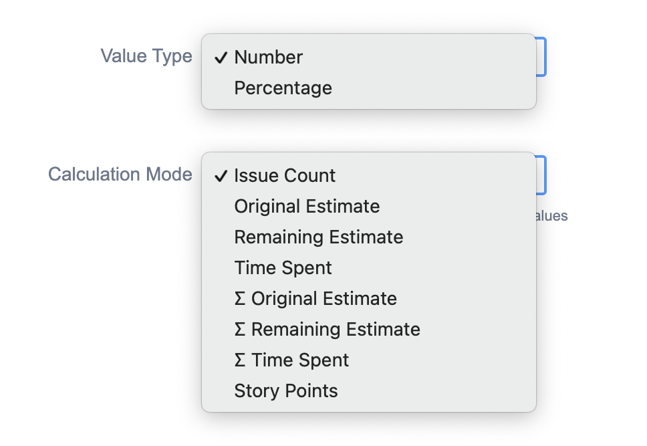Choose Story Points calculation mode
Image resolution: width=647 pixels, height=446 pixels.
pyautogui.click(x=286, y=391)
